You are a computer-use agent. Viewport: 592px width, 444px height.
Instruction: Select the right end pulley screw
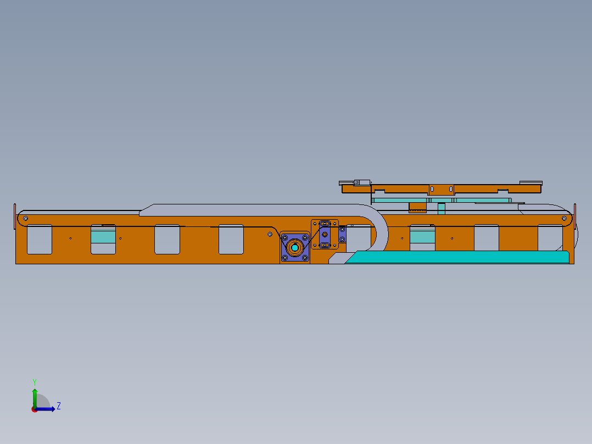[x=564, y=218]
